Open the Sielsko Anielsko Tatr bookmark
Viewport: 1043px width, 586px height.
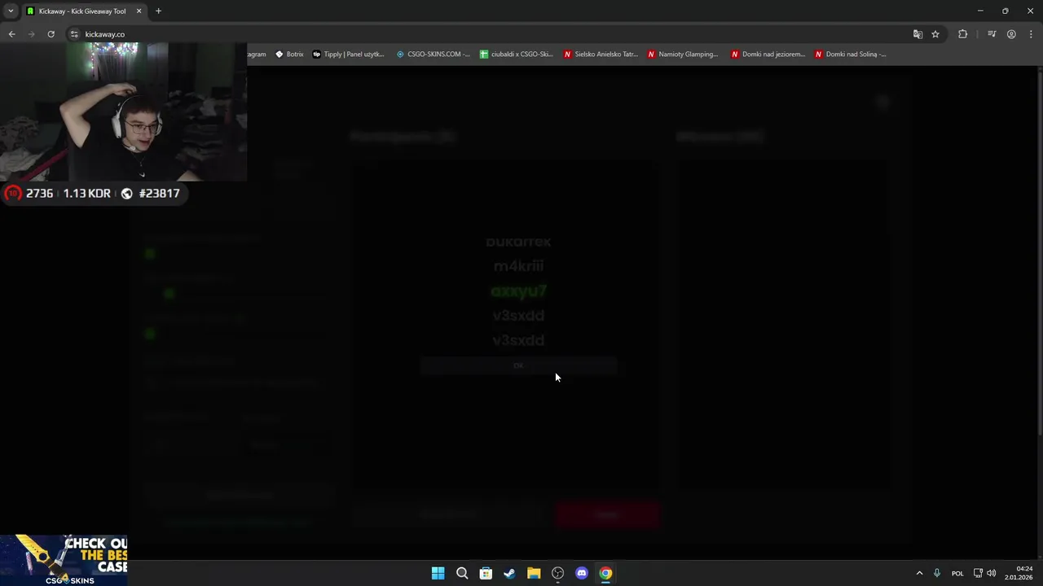click(x=601, y=55)
